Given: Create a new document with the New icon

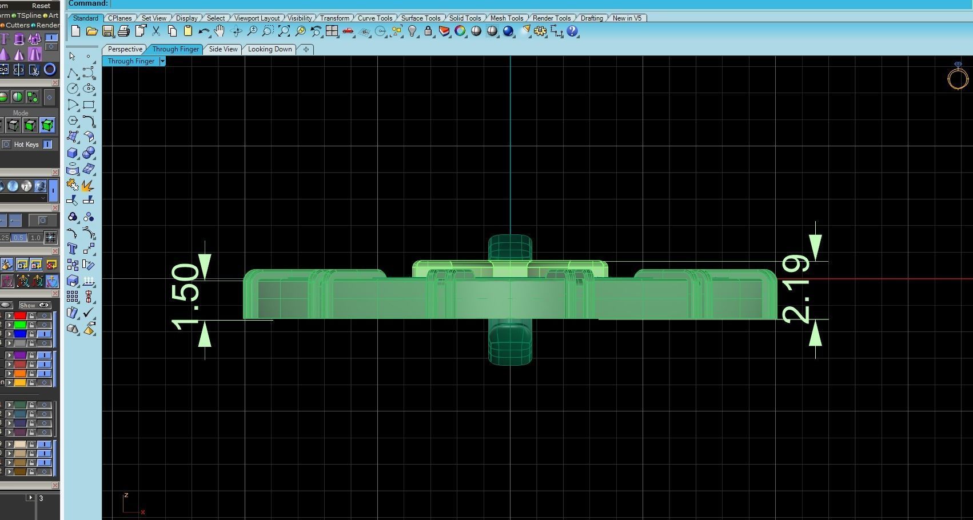Looking at the screenshot, I should click(75, 31).
